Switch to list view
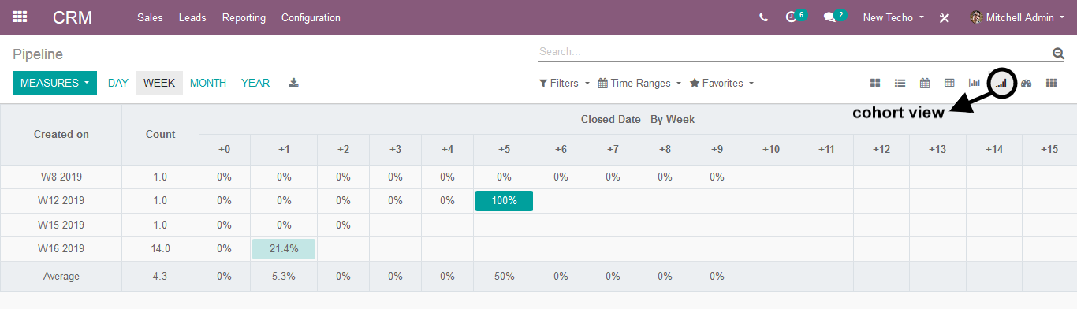The image size is (1077, 309). tap(900, 83)
